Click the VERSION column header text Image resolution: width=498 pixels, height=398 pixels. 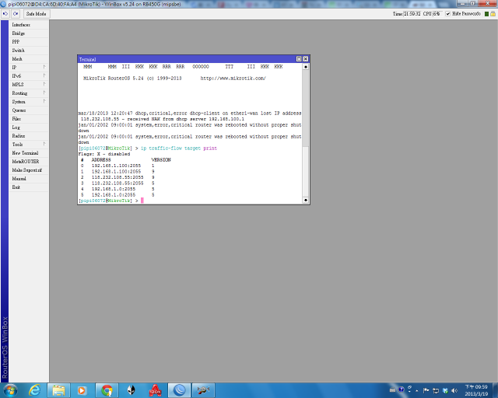[x=161, y=160]
